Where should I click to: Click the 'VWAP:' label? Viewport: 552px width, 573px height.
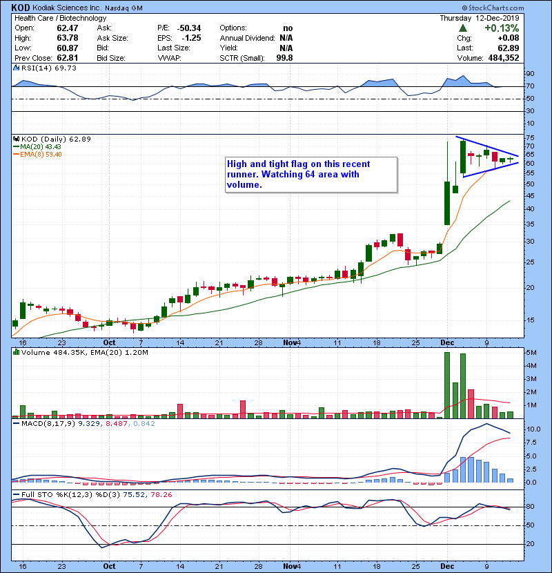pyautogui.click(x=169, y=58)
